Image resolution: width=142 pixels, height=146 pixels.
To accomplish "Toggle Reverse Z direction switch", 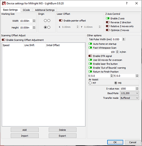I will coord(108,22).
